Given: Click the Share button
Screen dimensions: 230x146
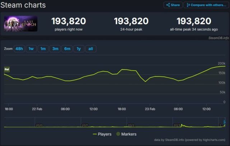Looking at the screenshot, I should [x=173, y=5].
